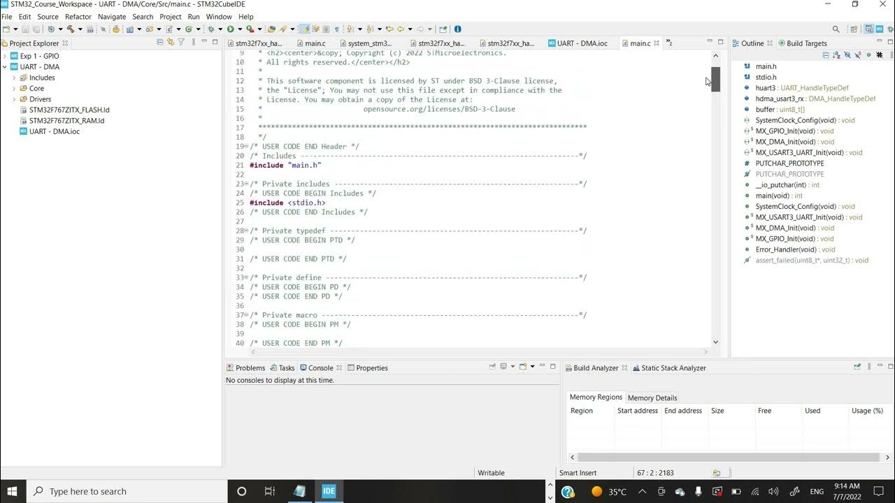
Task: Open the Run button dropdown arrow
Action: pos(240,29)
